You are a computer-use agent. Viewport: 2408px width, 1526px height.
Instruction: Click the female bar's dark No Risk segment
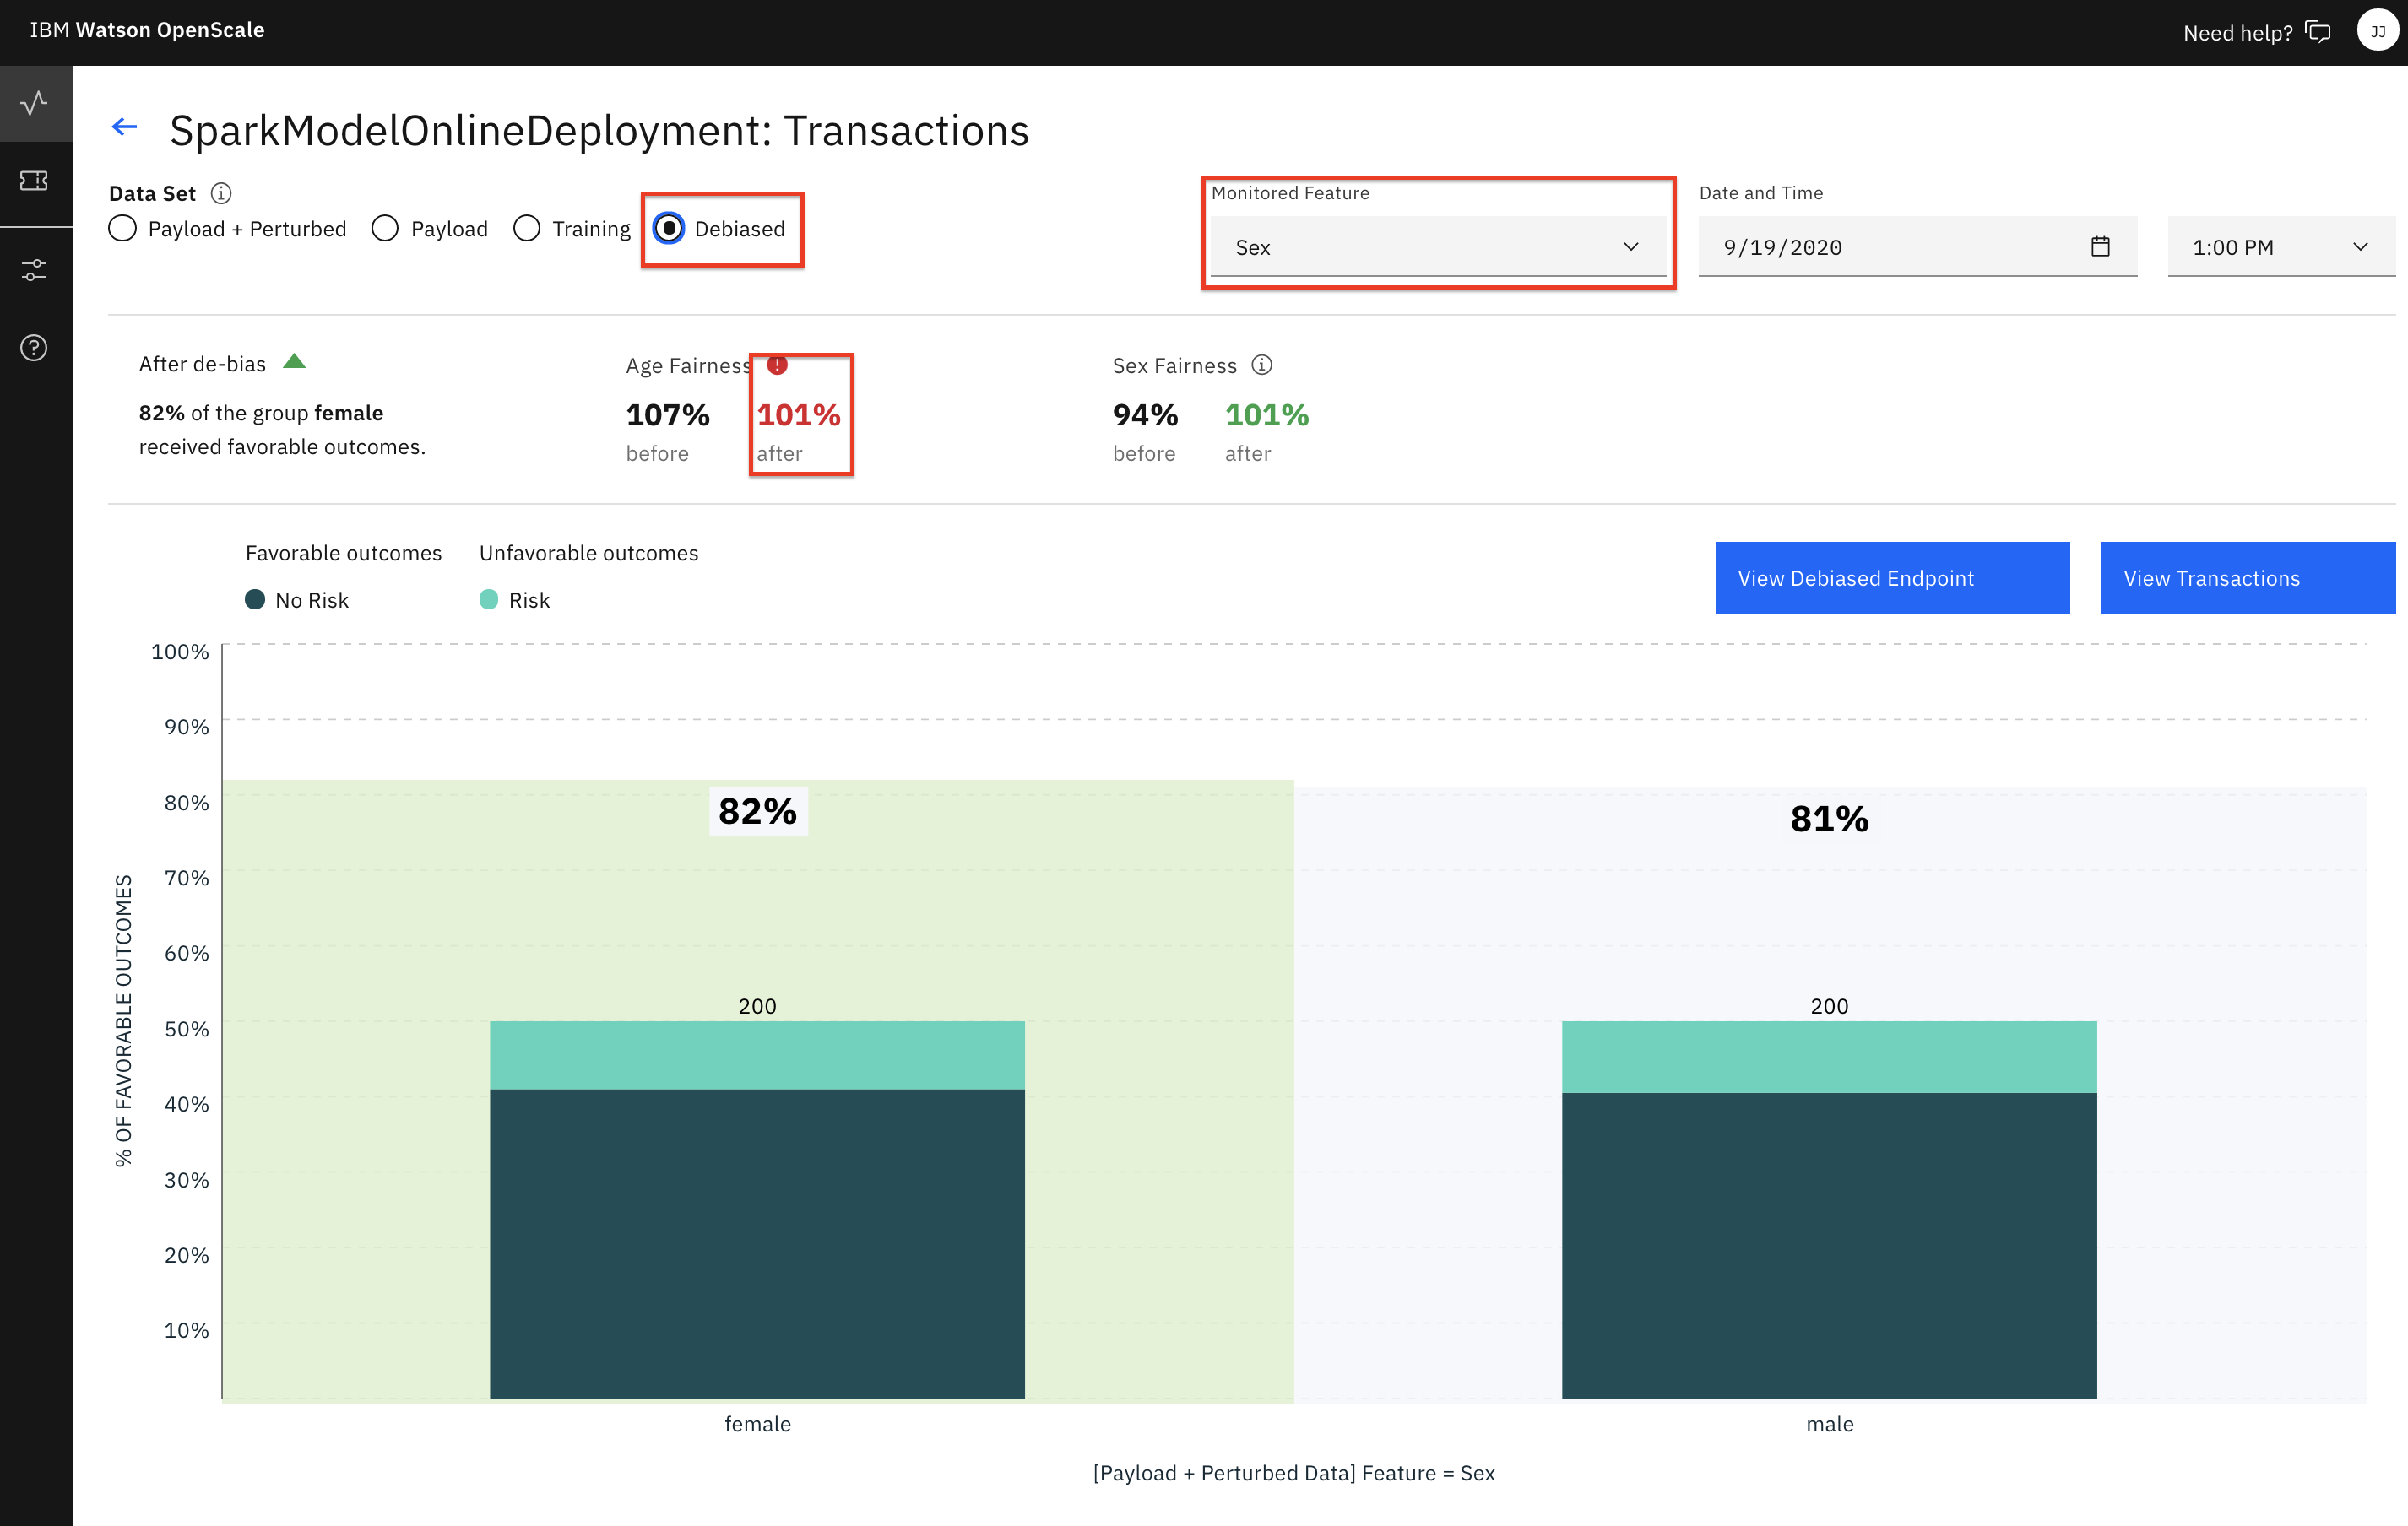(x=757, y=1242)
